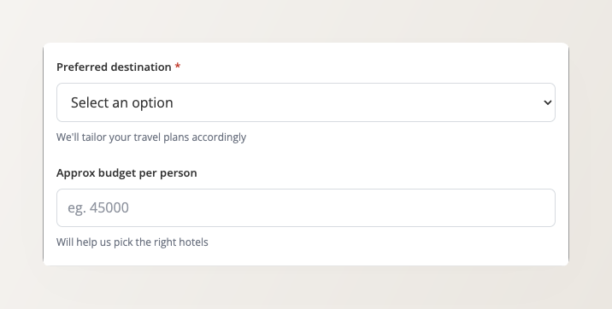Click the red required asterisk

click(178, 66)
